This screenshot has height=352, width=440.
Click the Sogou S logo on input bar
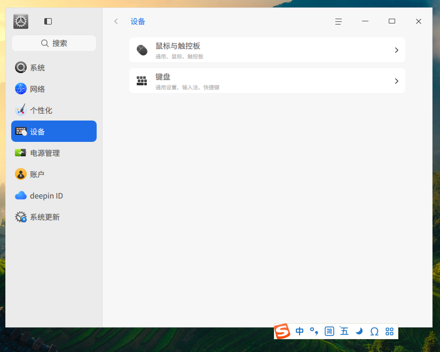tap(282, 331)
